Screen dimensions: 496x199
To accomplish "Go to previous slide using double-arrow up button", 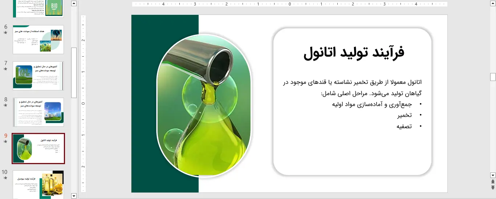I will tap(493, 181).
